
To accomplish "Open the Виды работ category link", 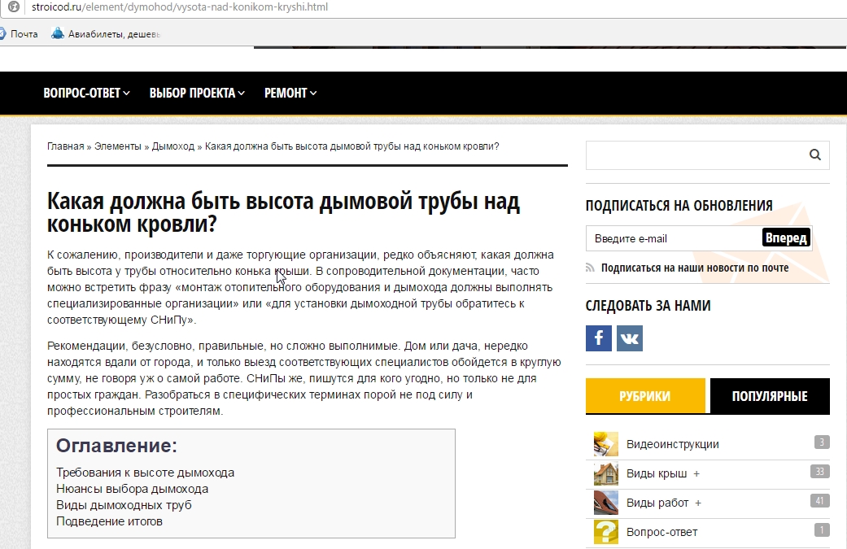I will tap(657, 503).
